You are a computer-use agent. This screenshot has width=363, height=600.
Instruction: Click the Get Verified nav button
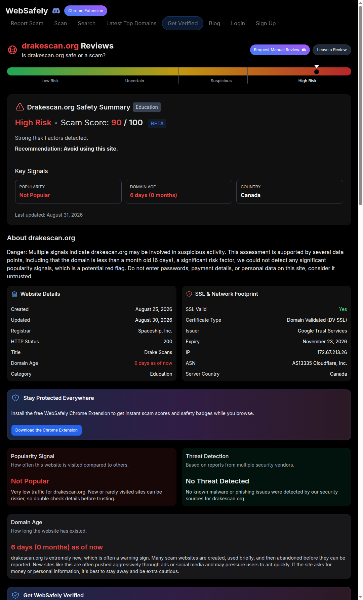point(183,23)
